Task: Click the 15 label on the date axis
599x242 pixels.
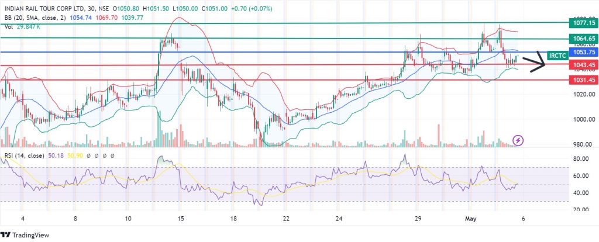Action: (181, 219)
